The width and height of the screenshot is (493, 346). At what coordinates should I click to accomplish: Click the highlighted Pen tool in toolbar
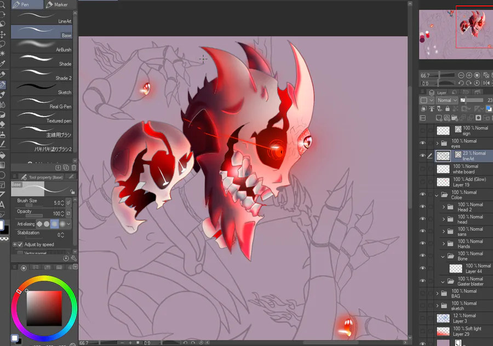coord(3,84)
